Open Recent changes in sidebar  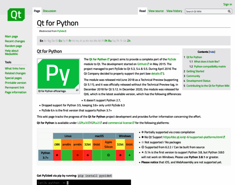(15, 41)
